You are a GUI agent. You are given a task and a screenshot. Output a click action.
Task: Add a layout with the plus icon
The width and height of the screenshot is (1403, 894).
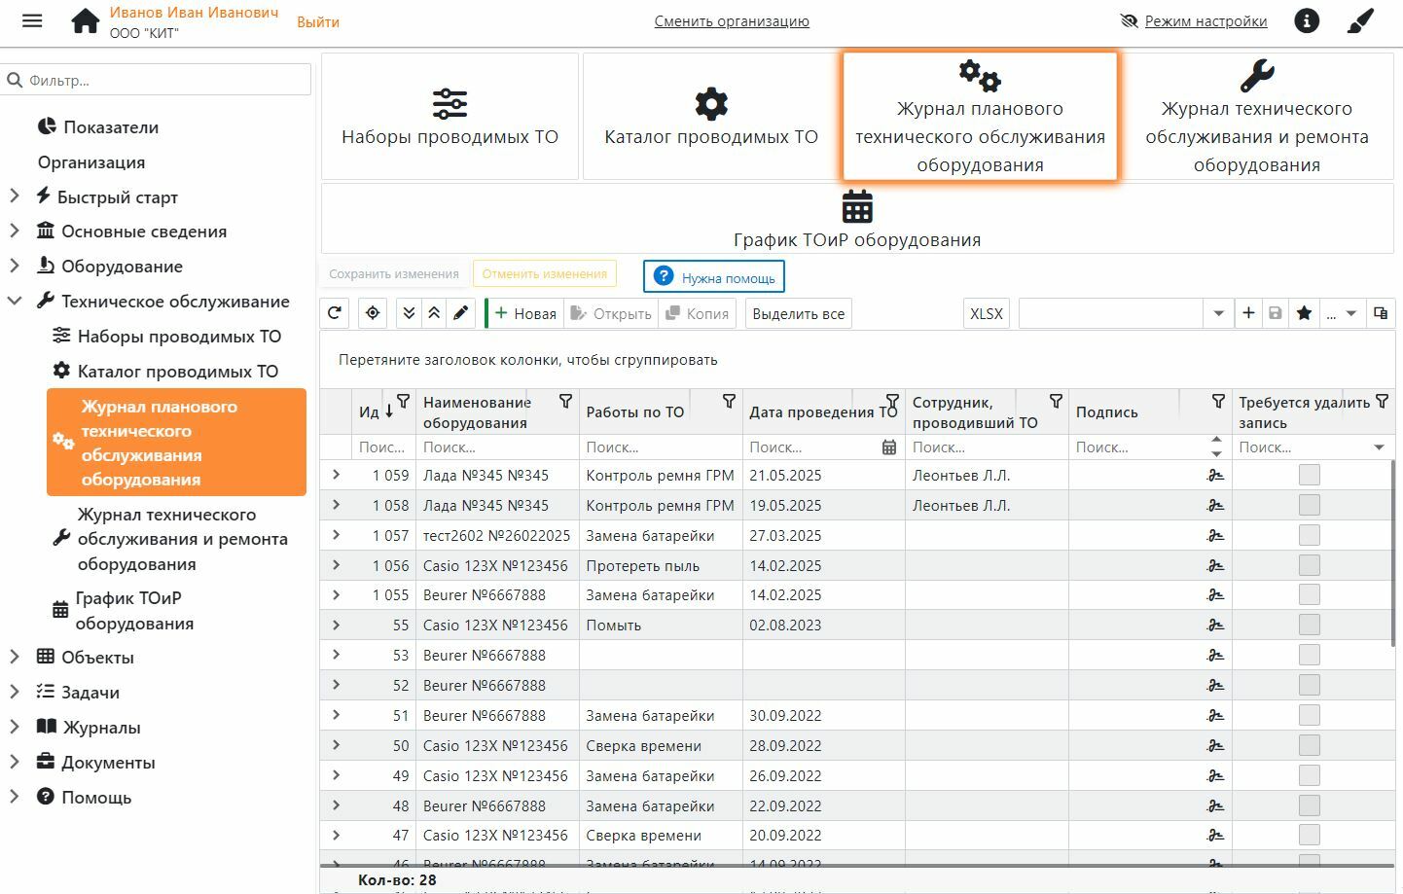pyautogui.click(x=1248, y=313)
